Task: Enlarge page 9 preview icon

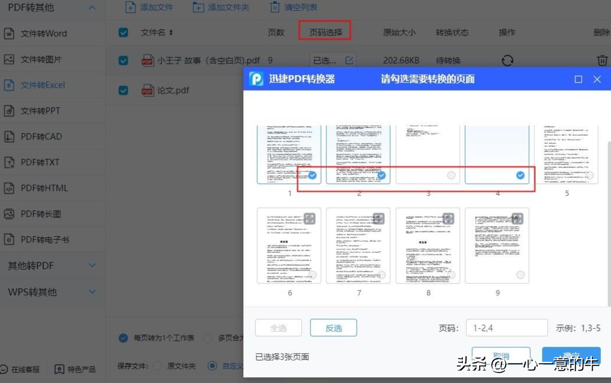Action: click(x=517, y=218)
